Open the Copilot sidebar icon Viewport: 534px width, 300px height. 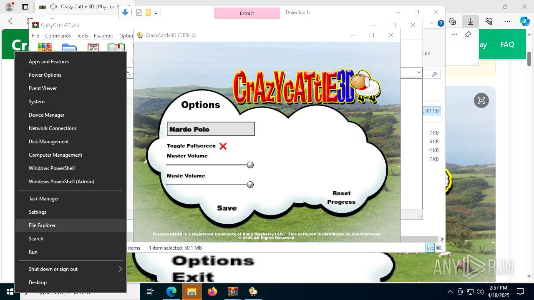point(525,21)
